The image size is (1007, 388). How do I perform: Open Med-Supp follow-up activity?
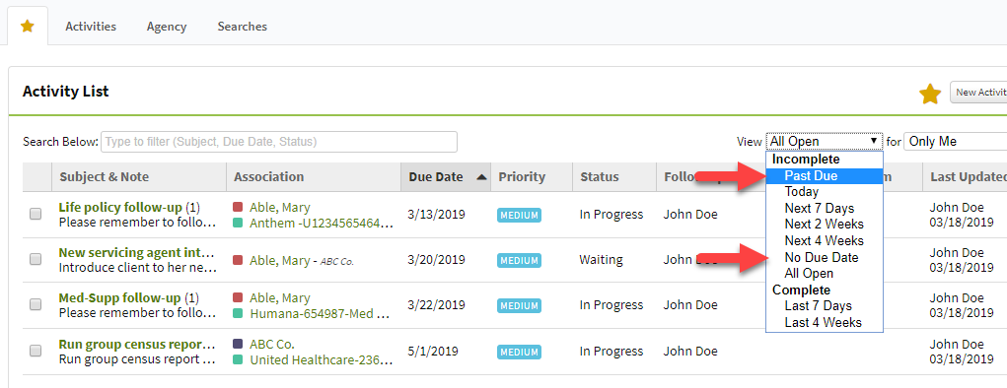click(119, 298)
